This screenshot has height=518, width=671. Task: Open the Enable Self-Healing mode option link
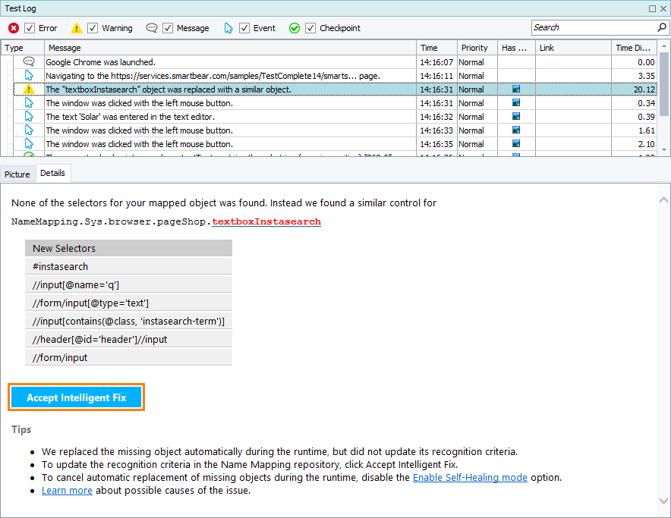(471, 477)
